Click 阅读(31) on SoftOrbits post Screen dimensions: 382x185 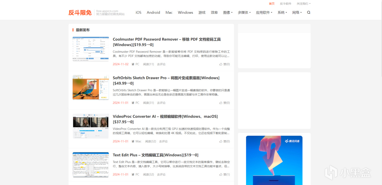coord(148,103)
